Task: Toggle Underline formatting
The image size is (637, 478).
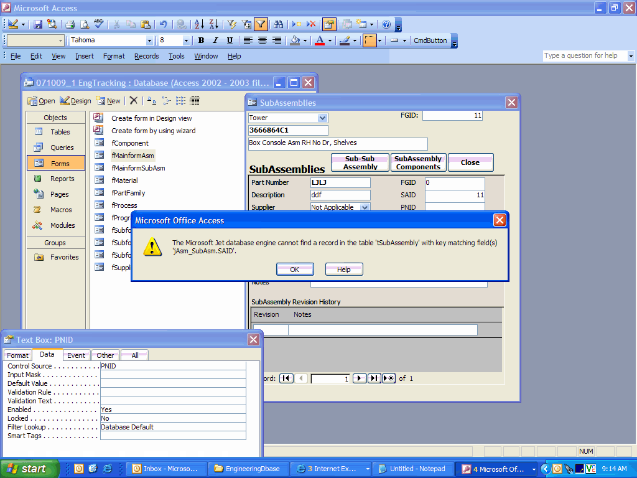Action: coord(230,40)
